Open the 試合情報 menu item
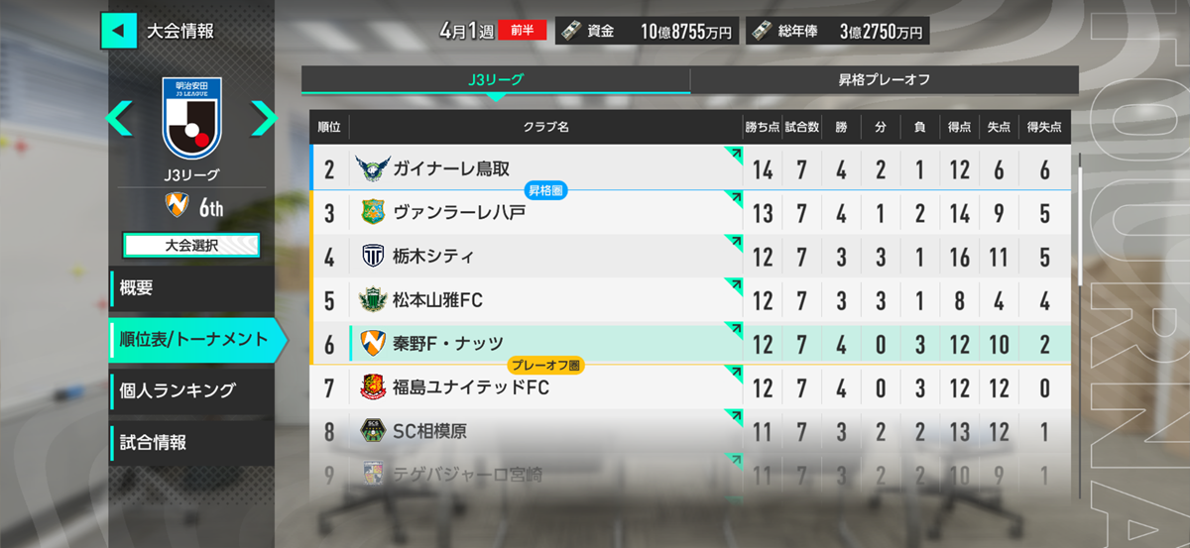This screenshot has width=1190, height=548. pos(190,442)
